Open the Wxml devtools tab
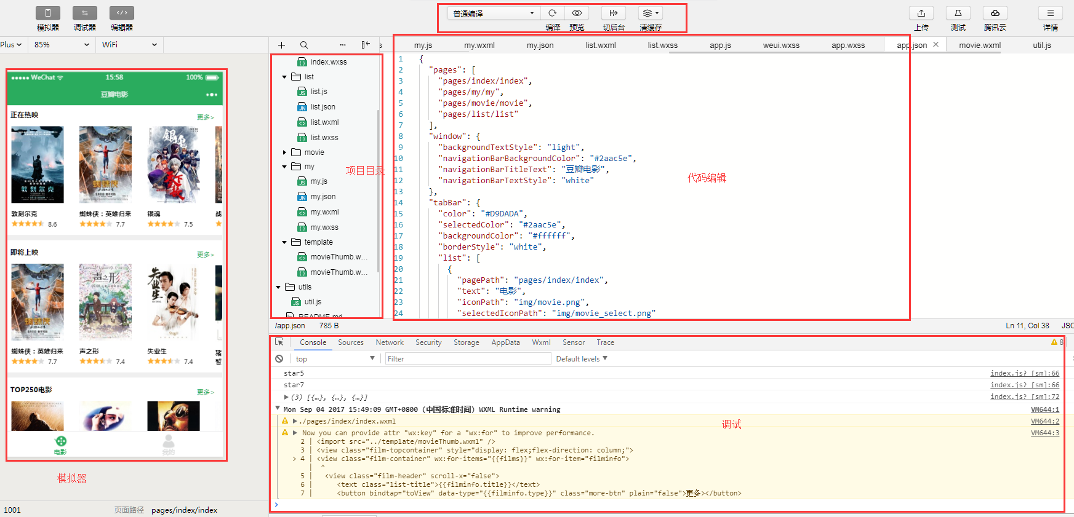Screen dimensions: 1074x517 [541, 342]
